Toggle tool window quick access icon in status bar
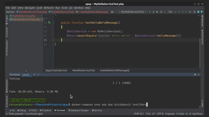The width and height of the screenshot is (209, 117). coord(7,114)
